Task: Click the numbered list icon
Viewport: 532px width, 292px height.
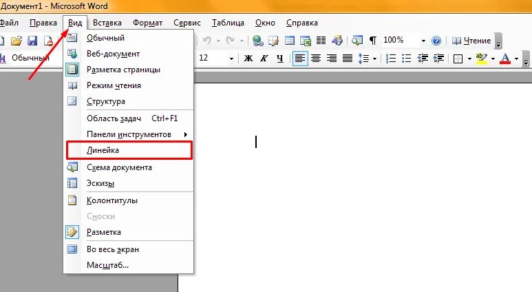Action: coord(391,59)
